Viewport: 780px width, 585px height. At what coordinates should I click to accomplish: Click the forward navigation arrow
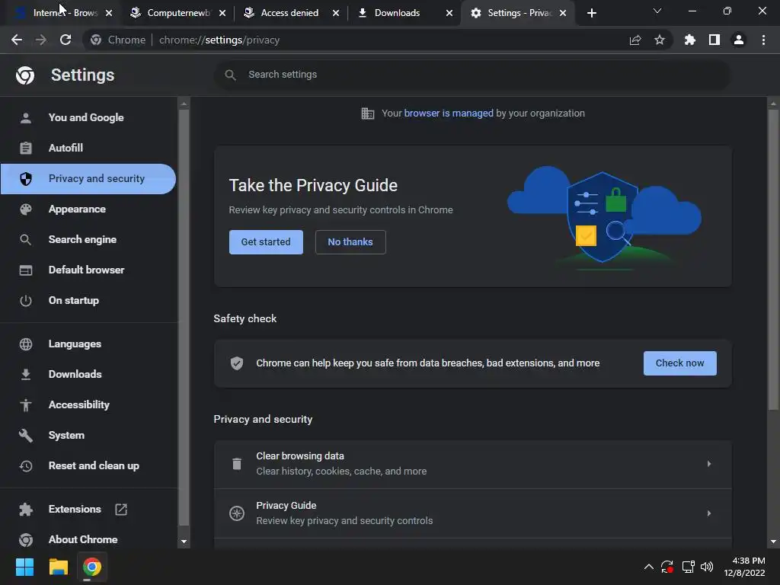(x=41, y=40)
